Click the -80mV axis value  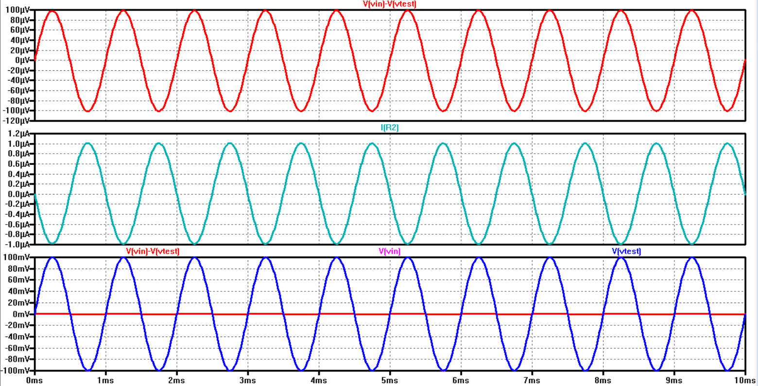(18, 359)
